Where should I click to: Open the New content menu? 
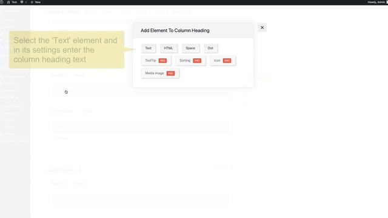pyautogui.click(x=35, y=2)
